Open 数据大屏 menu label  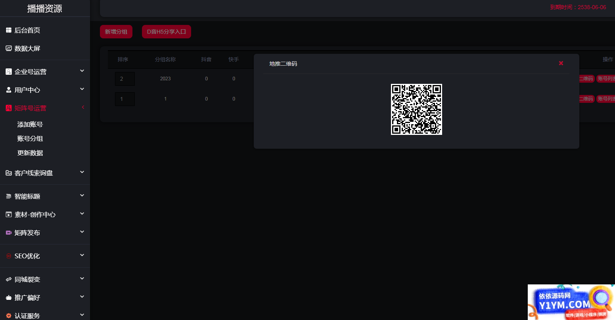pos(27,48)
